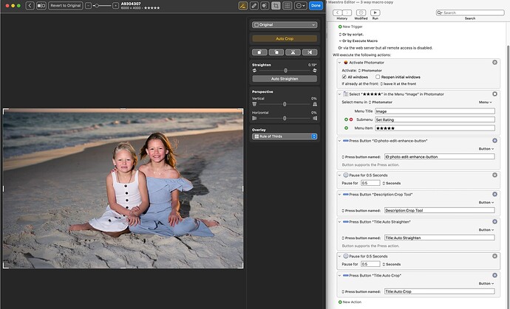Click the zoom in plus icon
This screenshot has width=510, height=309.
tap(115, 5)
